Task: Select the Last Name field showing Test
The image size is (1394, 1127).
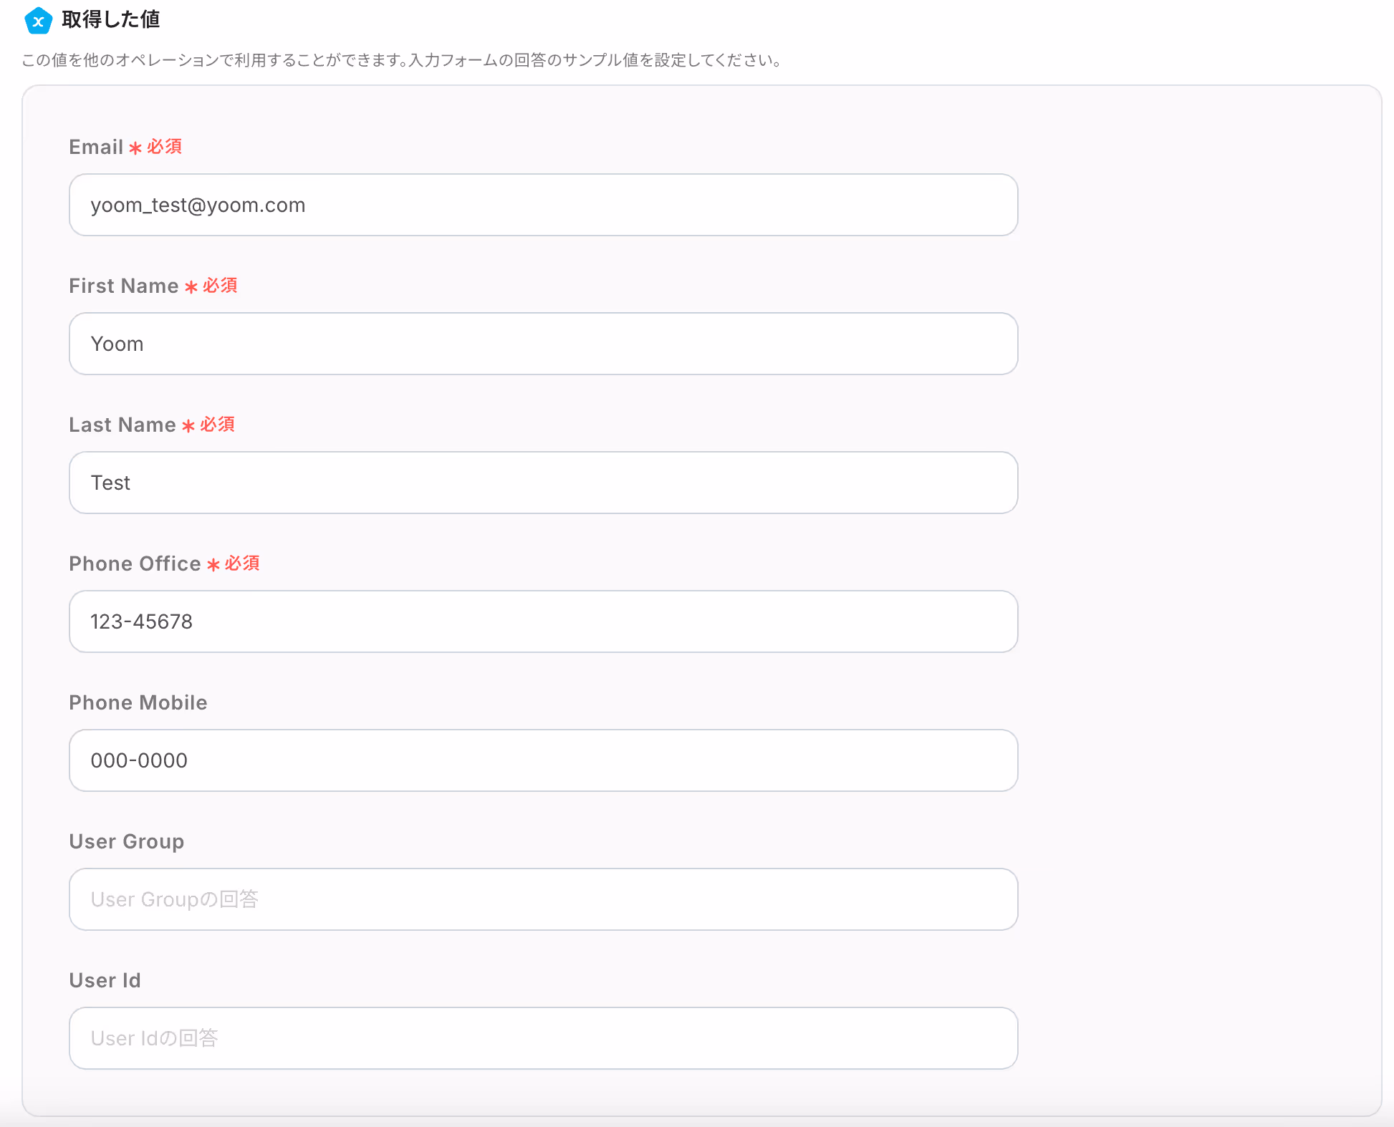Action: tap(543, 483)
